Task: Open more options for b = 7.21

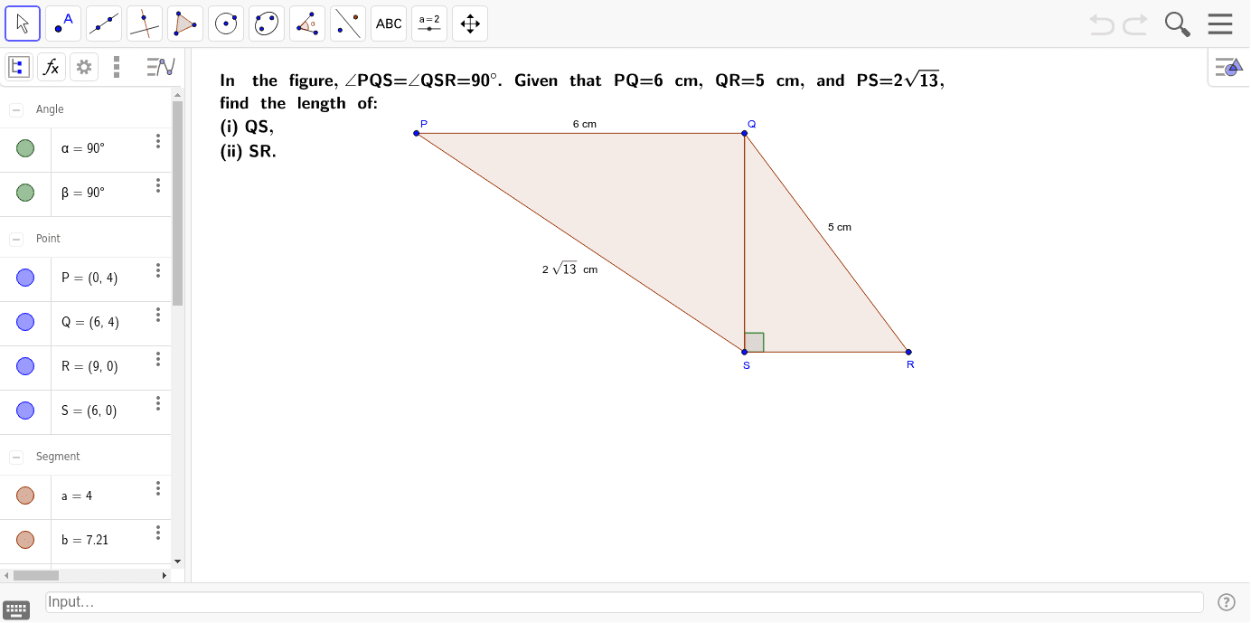Action: [158, 533]
